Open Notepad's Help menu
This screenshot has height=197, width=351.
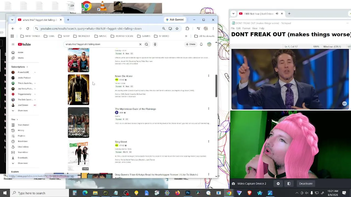click(262, 28)
